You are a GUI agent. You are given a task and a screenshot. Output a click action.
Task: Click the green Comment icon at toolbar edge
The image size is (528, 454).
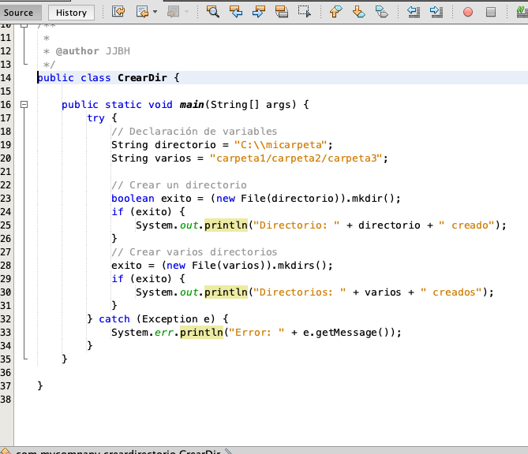522,12
